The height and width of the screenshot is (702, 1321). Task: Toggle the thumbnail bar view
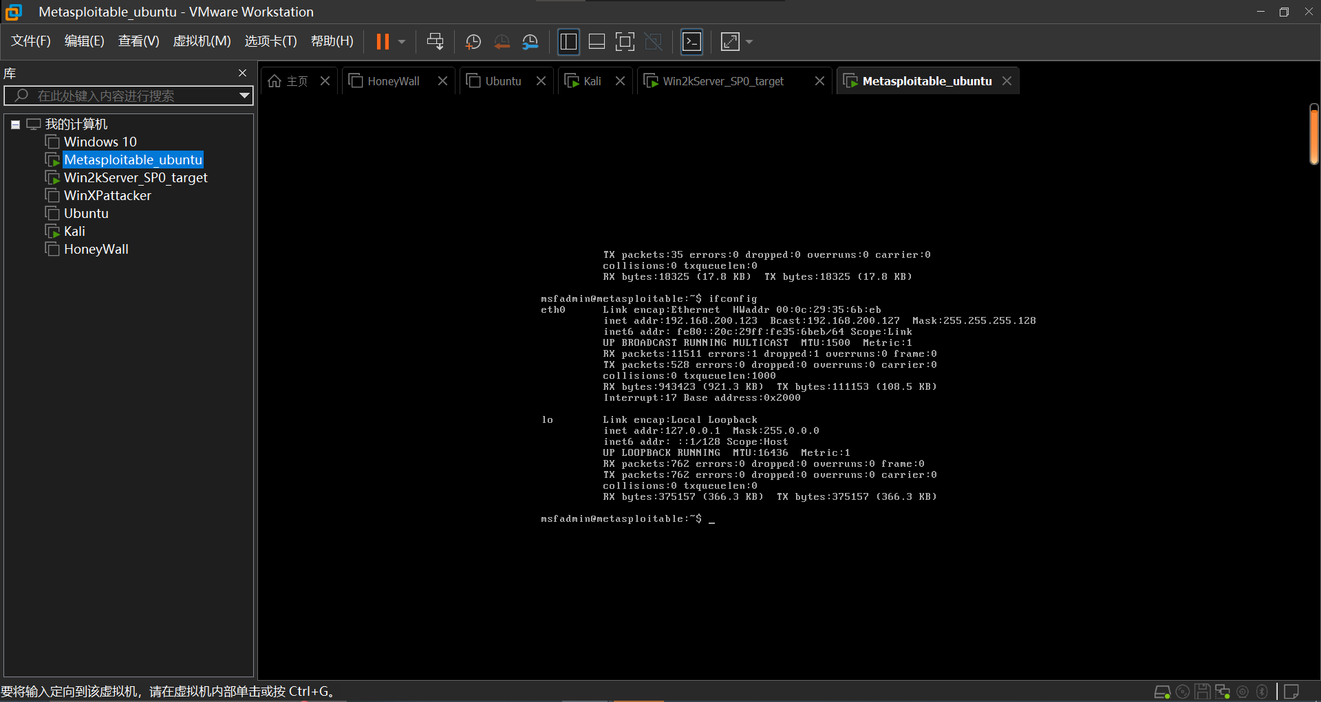click(x=597, y=42)
